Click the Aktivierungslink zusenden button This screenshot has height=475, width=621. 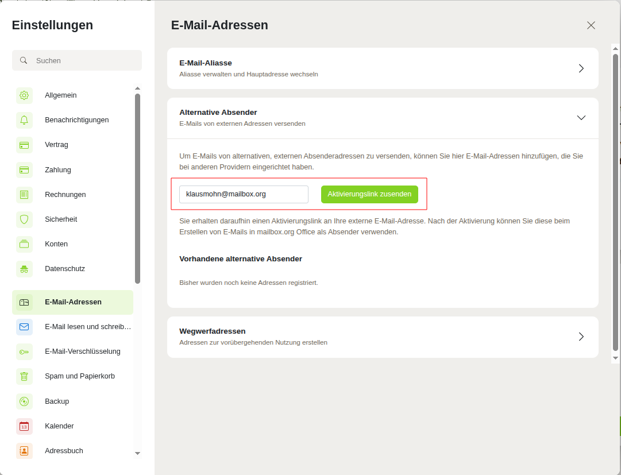pos(369,194)
